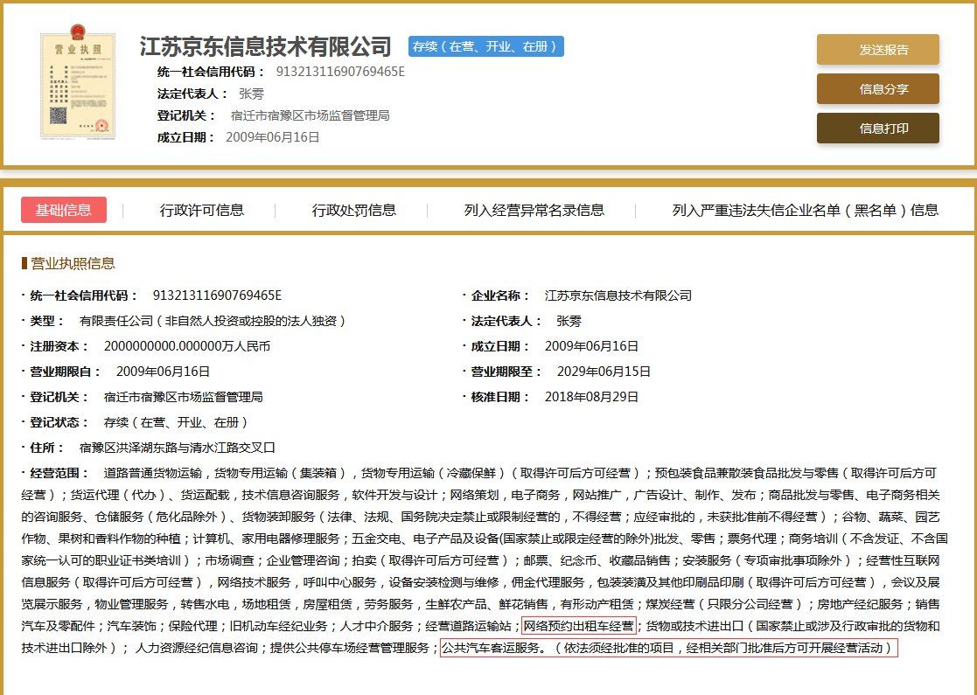Click the company title 江苏京东信息技术有限公司

(265, 46)
